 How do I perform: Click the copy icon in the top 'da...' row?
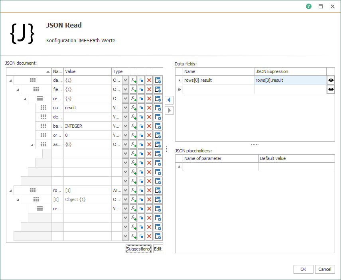point(141,80)
